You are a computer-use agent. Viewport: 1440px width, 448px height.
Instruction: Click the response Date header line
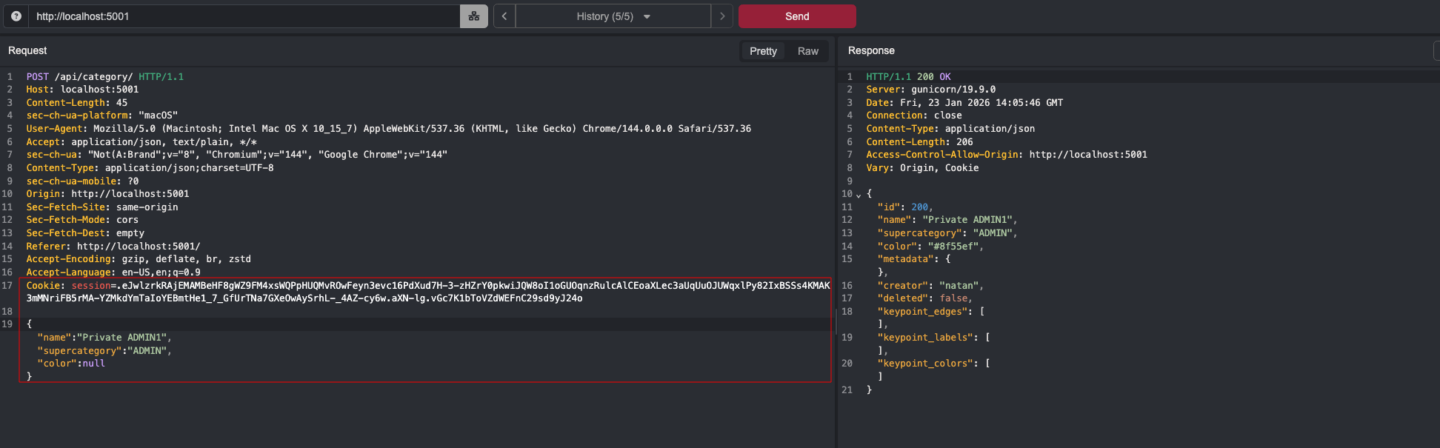pos(964,103)
